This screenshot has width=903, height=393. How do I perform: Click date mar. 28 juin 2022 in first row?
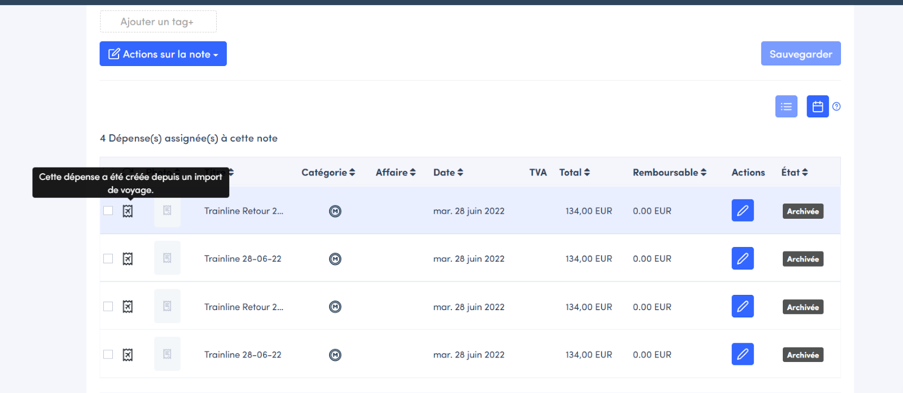[x=469, y=211]
